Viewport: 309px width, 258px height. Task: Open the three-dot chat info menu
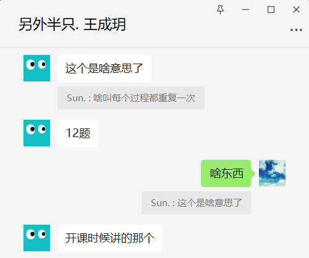(x=296, y=30)
